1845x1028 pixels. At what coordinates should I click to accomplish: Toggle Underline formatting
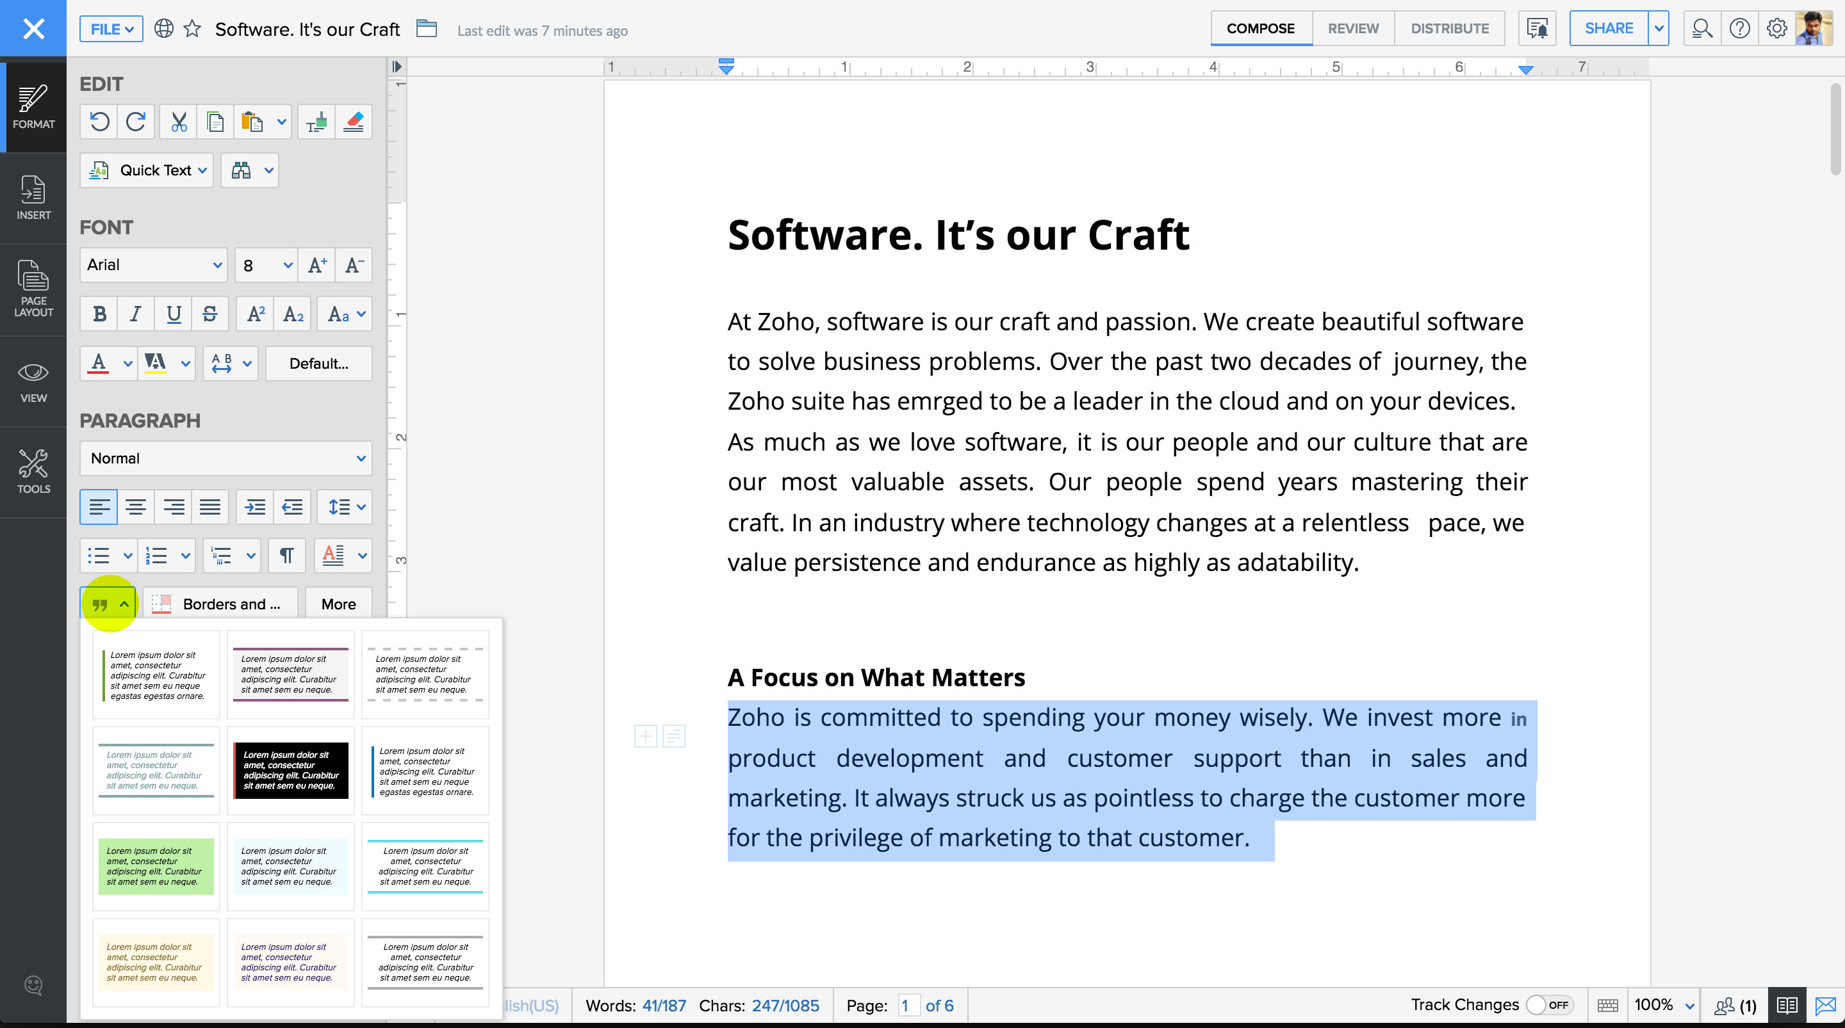click(174, 314)
